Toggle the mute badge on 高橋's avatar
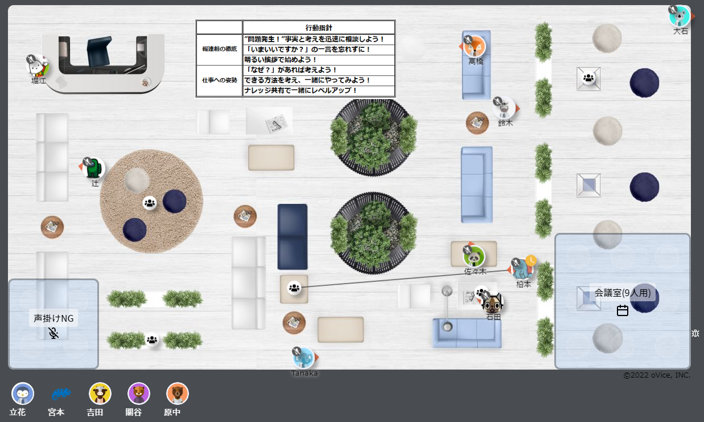Image resolution: width=704 pixels, height=422 pixels. [468, 40]
